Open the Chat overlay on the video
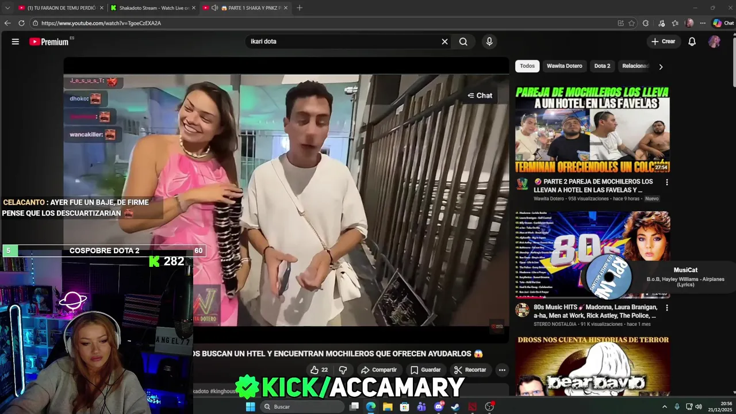 click(480, 95)
